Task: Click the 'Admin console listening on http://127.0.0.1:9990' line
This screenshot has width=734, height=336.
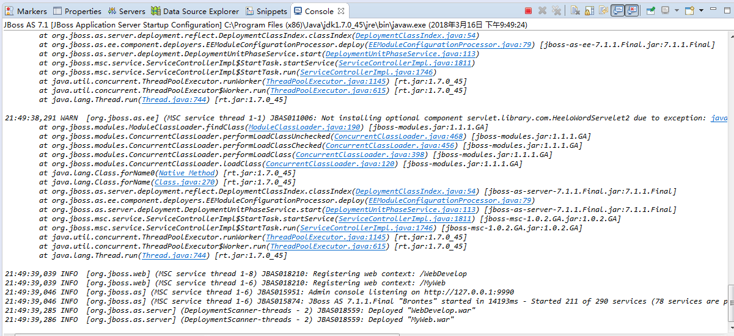Action: click(259, 292)
